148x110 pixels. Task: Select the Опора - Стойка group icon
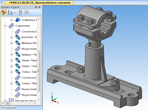[x=18, y=66]
